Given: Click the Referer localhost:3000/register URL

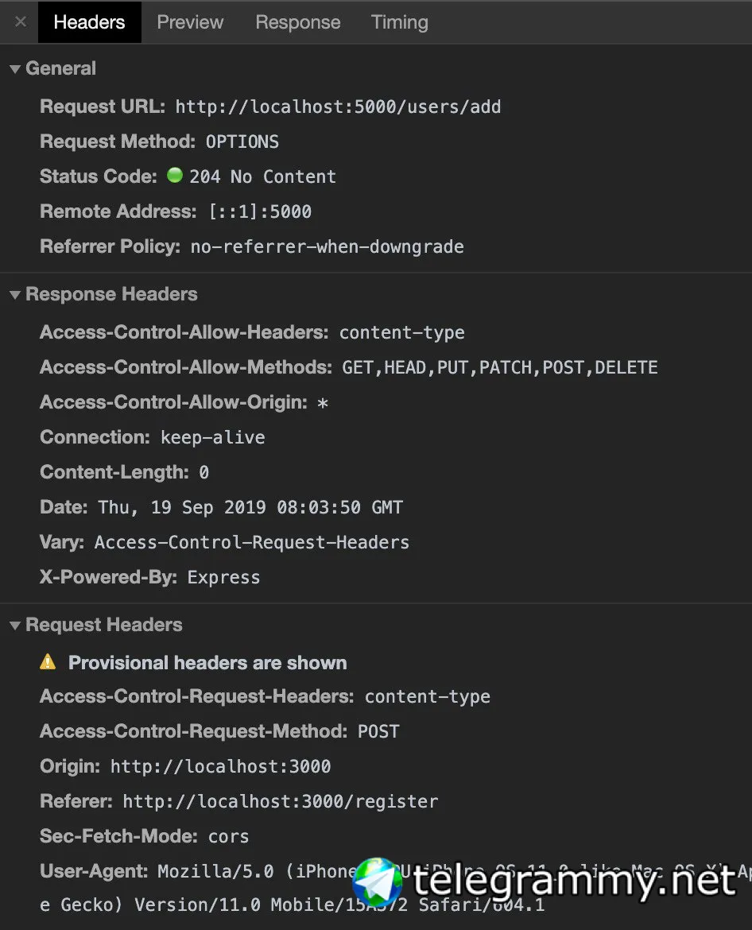Looking at the screenshot, I should pos(281,801).
